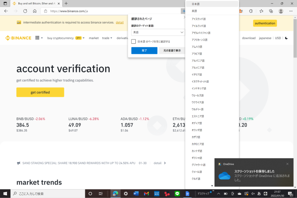Open Cortana circle on the taskbar
The image size is (297, 198).
90,194
